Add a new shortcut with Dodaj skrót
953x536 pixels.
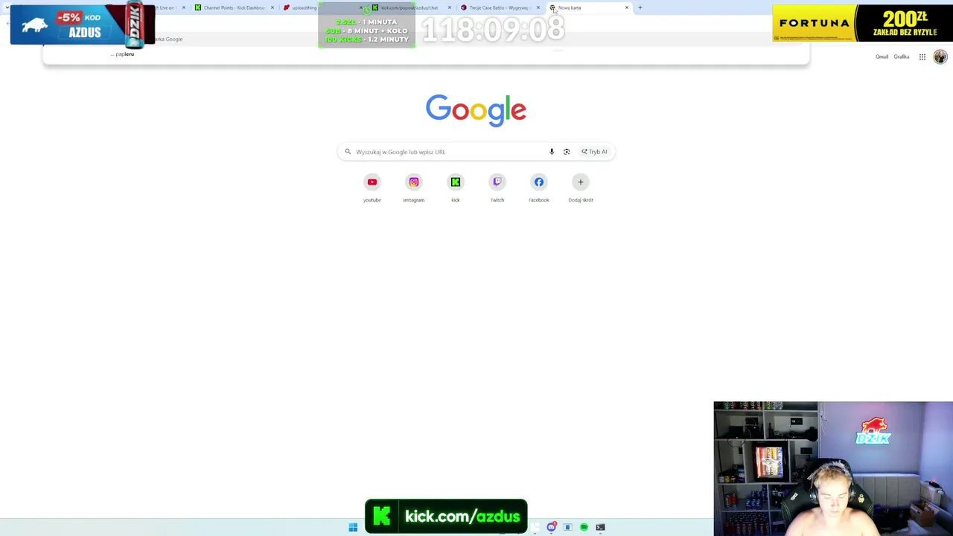point(581,188)
